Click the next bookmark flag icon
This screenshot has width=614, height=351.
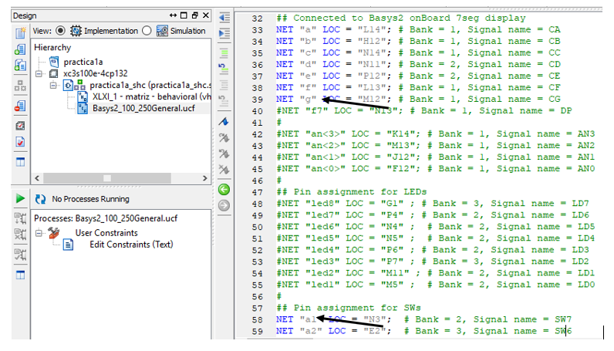224,137
